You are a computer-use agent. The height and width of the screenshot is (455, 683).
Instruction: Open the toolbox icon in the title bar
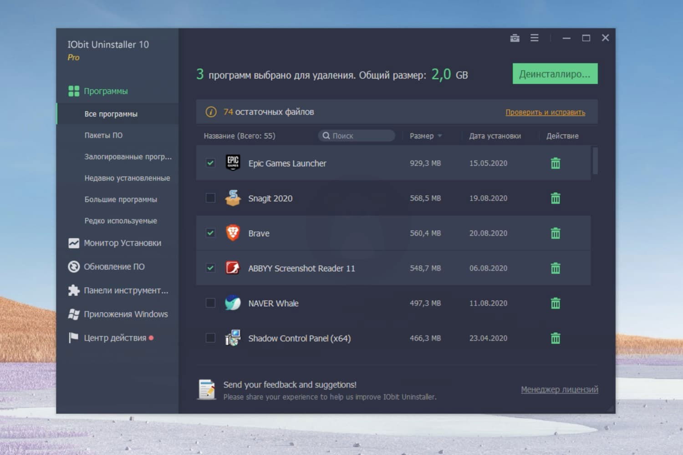(x=515, y=38)
